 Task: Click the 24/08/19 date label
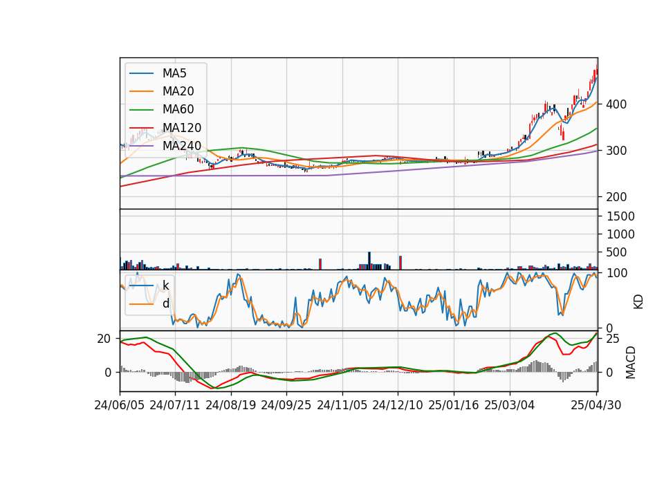(231, 405)
